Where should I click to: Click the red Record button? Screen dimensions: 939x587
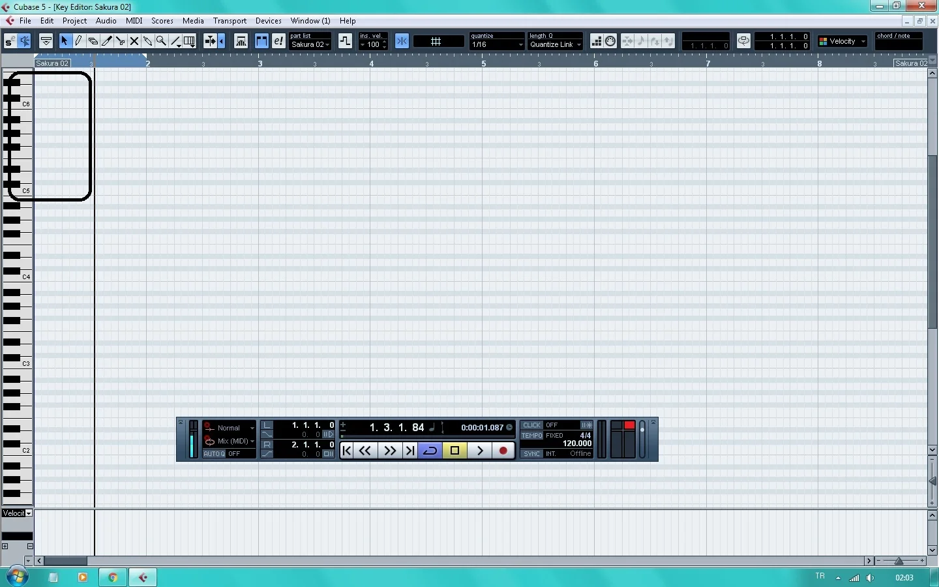[503, 450]
